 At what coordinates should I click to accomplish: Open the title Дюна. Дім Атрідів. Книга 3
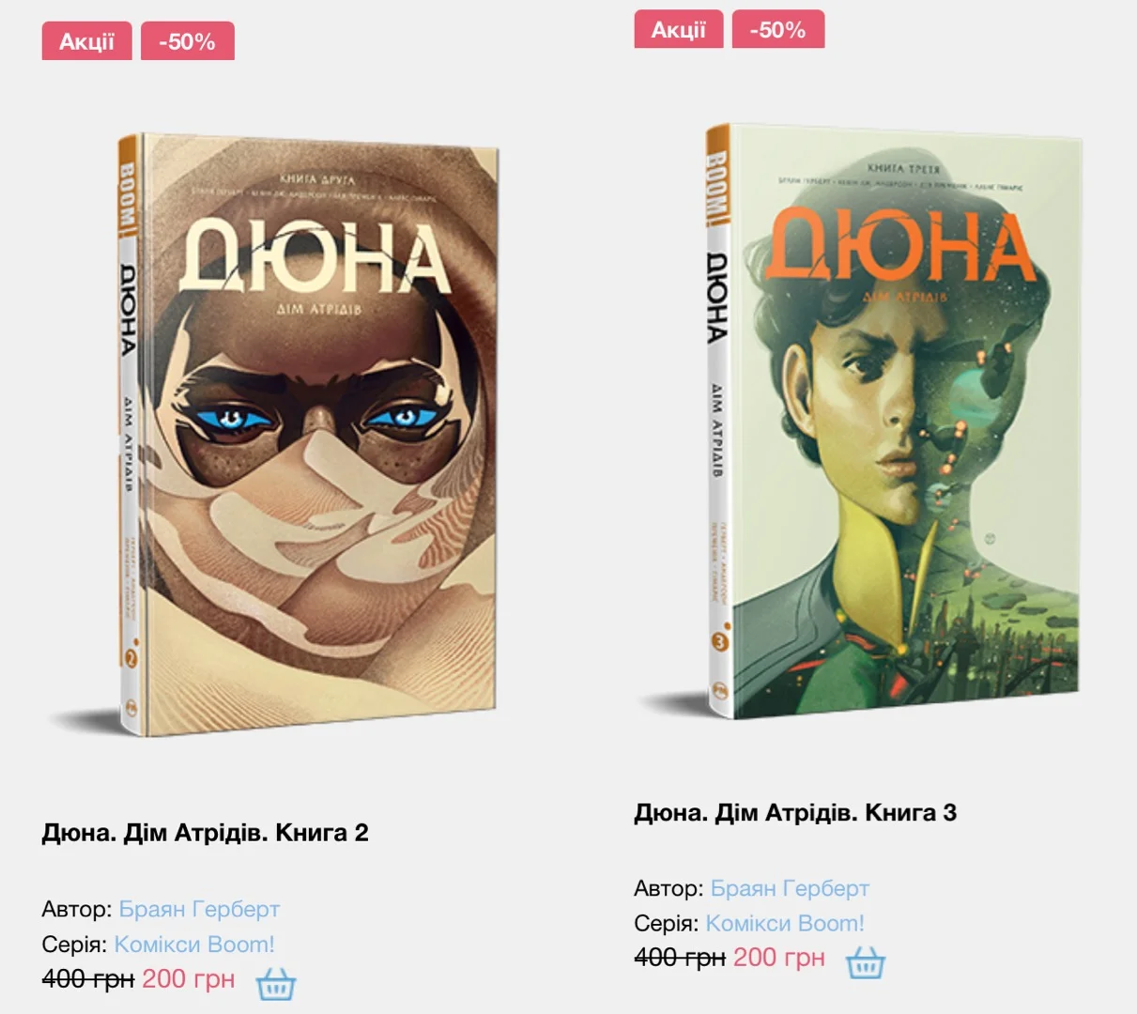coord(795,812)
